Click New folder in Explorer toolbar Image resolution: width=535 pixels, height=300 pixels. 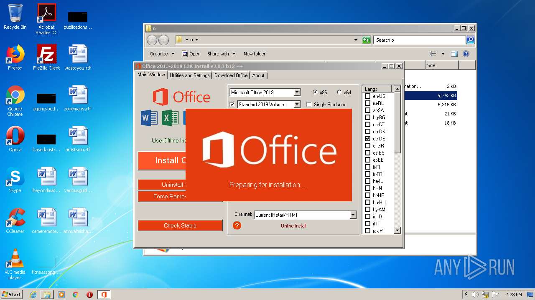pyautogui.click(x=254, y=54)
